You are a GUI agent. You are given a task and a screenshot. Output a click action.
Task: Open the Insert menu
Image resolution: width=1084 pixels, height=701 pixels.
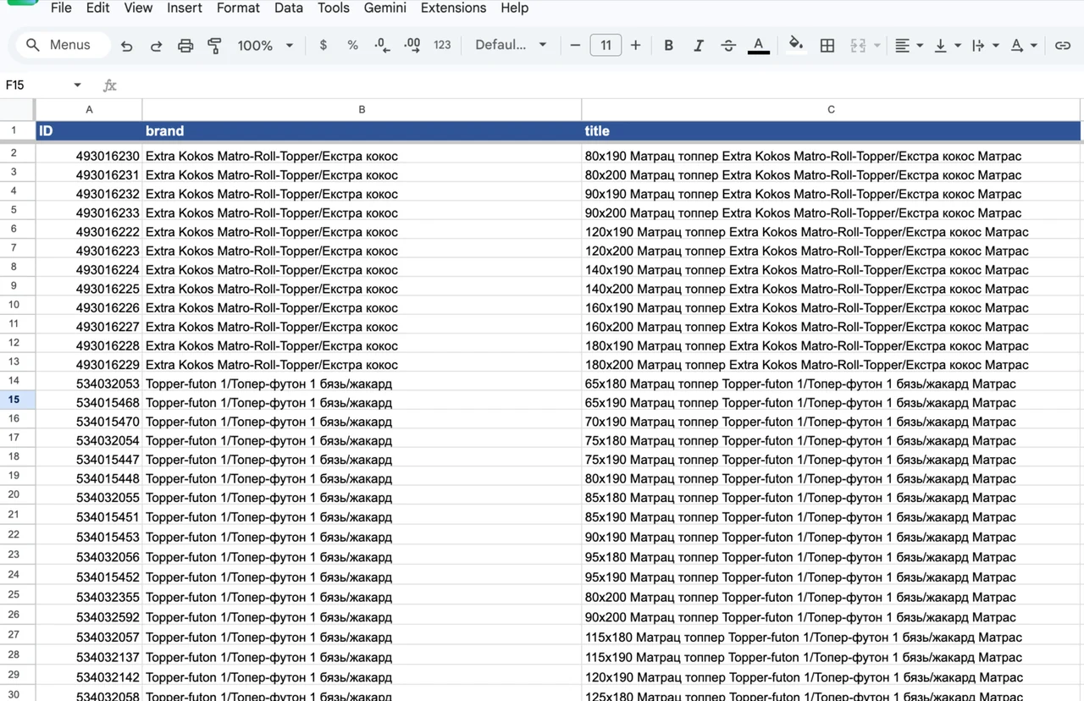tap(185, 8)
